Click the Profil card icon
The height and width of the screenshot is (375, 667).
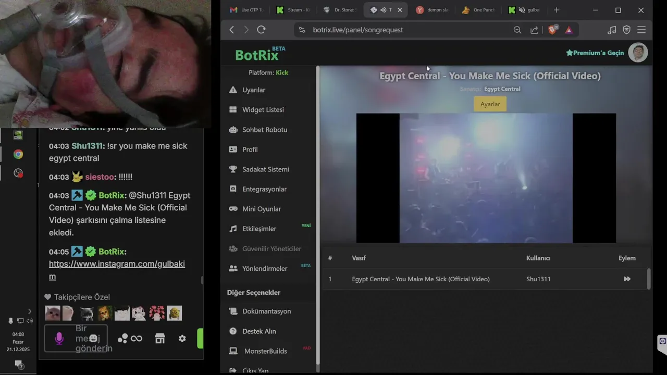click(233, 149)
